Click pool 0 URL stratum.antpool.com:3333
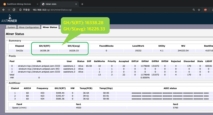Image resolution: width=213 pixels, height=115 pixels. coord(39,66)
